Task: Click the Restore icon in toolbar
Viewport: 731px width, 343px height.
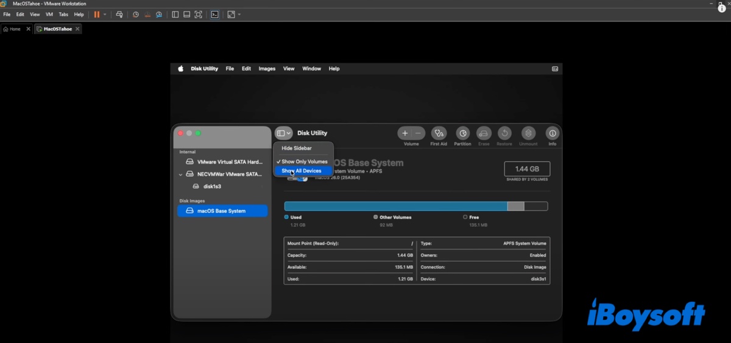Action: (504, 133)
